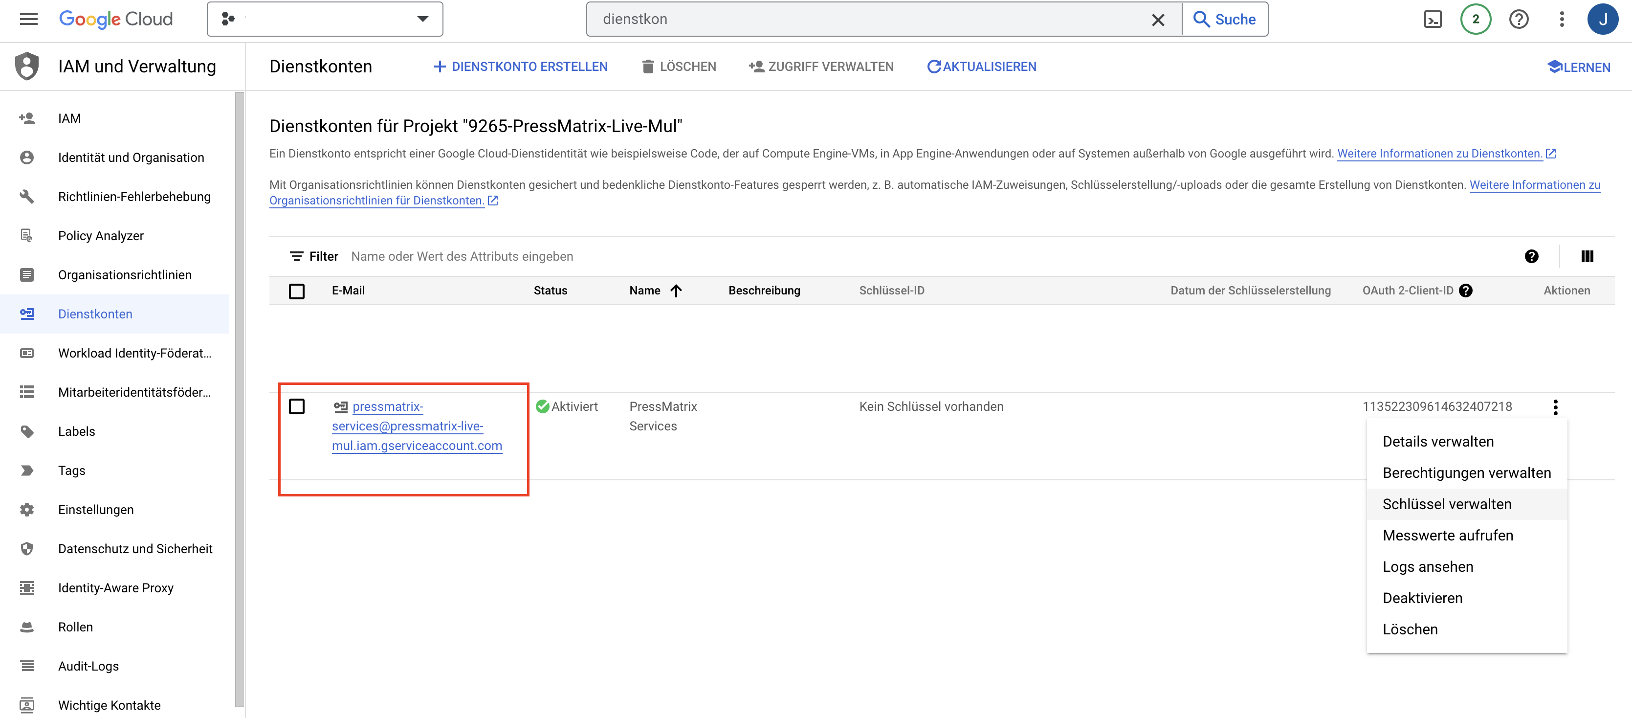Open notifications badge showing 2

(1476, 19)
